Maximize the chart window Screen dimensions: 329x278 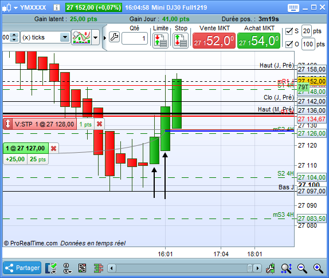tap(314, 7)
